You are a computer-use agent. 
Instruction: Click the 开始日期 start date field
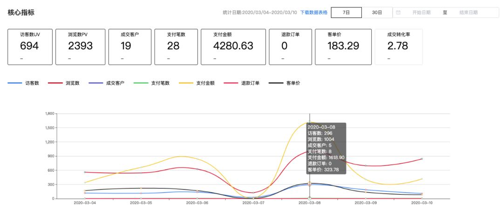421,13
